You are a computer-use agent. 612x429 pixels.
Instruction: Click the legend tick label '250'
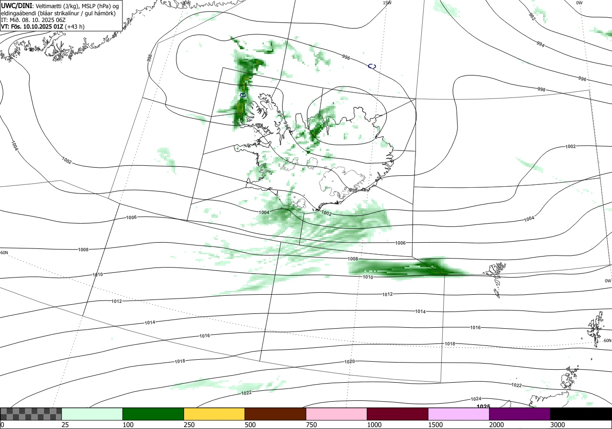coord(189,425)
